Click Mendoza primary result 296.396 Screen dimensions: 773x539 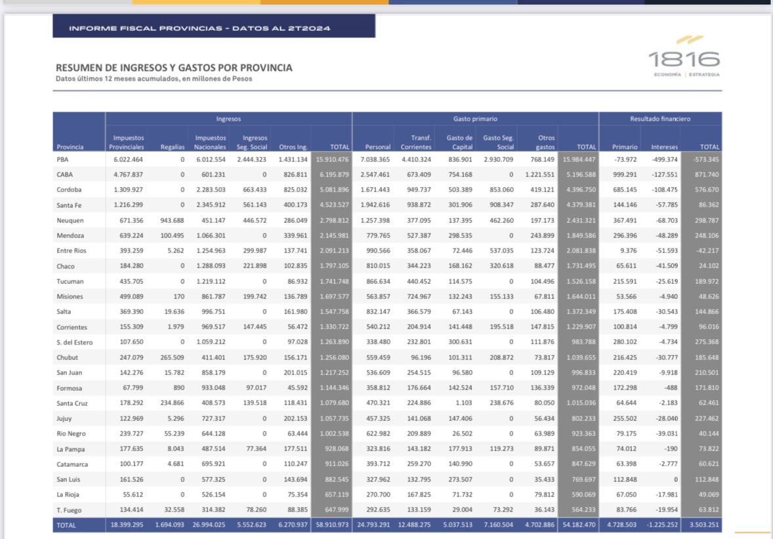coord(625,235)
